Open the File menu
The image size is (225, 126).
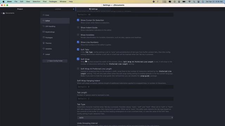[x=16, y=1]
